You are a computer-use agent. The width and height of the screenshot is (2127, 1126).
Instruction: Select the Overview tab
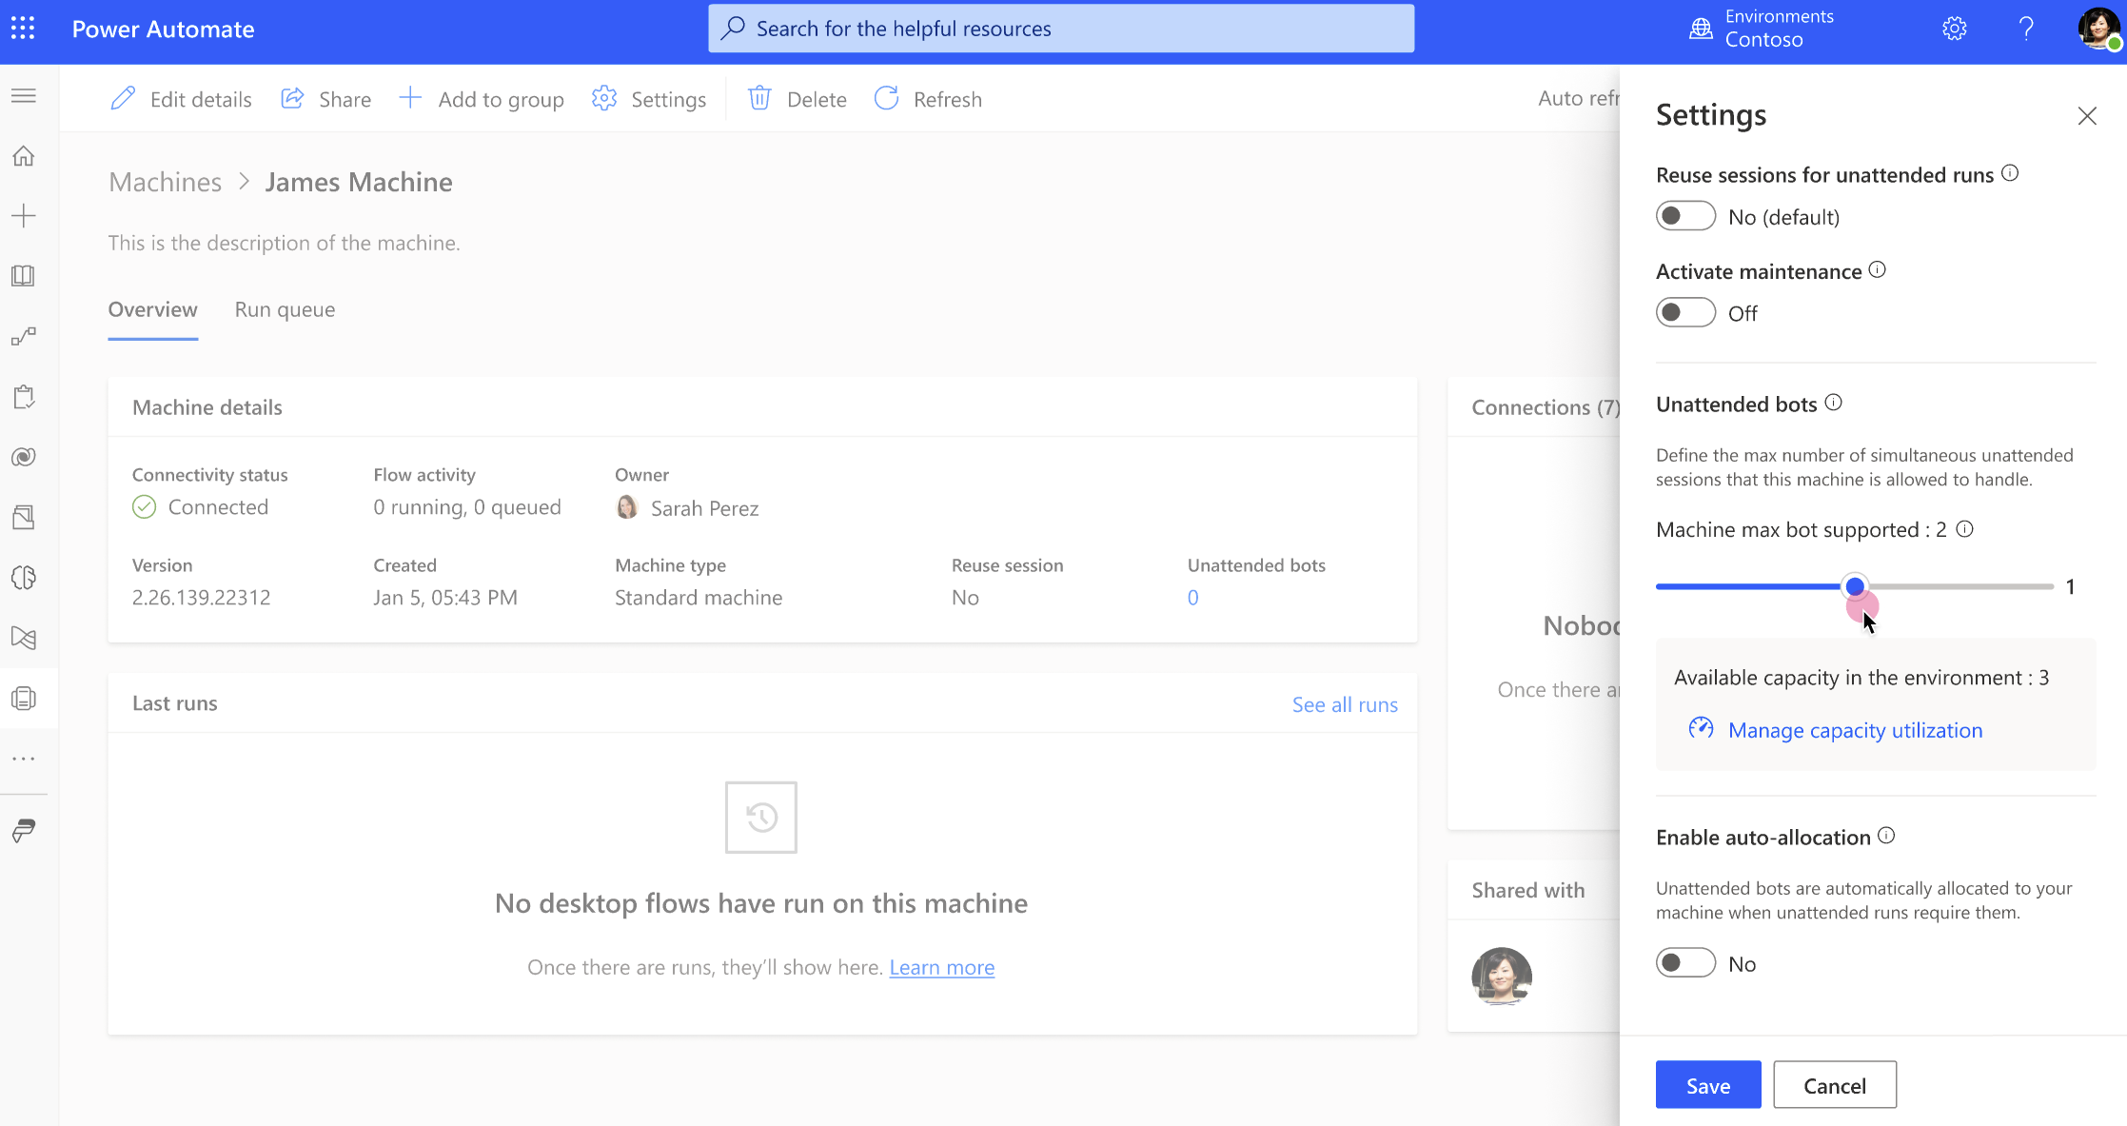tap(152, 308)
